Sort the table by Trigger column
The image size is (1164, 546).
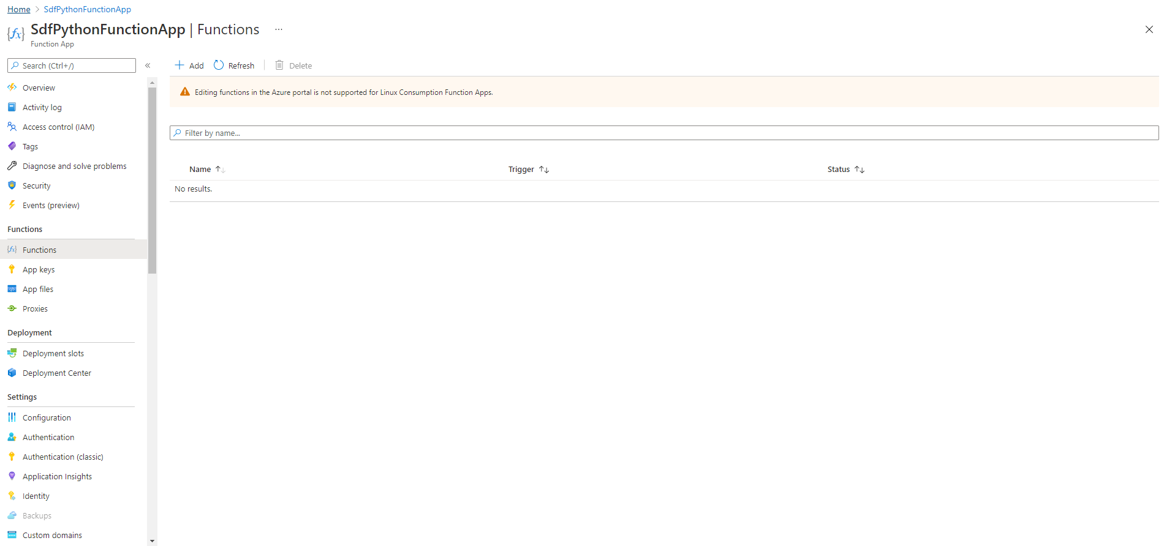coord(529,170)
